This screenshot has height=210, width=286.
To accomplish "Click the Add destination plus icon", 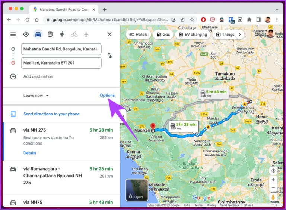I will [13, 76].
